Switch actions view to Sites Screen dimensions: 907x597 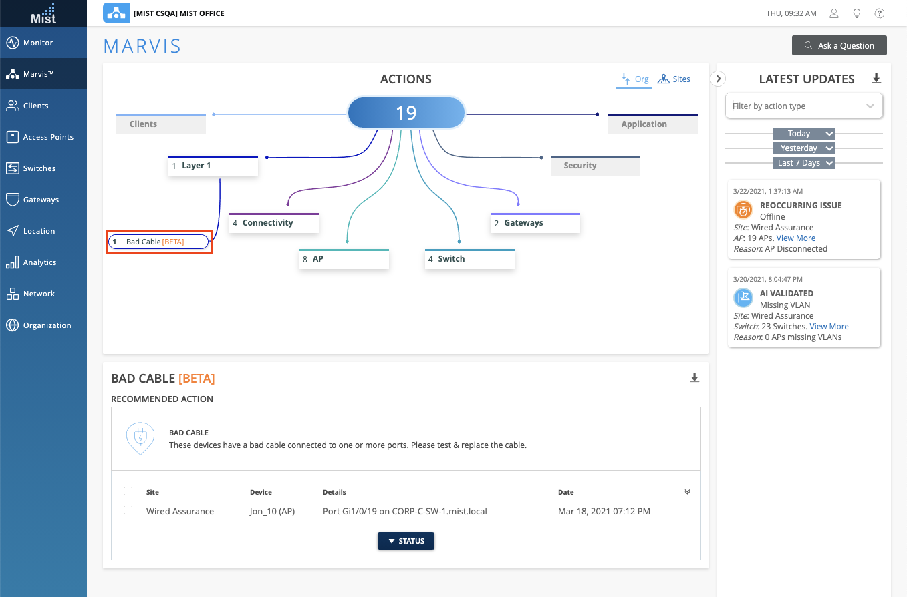[674, 79]
